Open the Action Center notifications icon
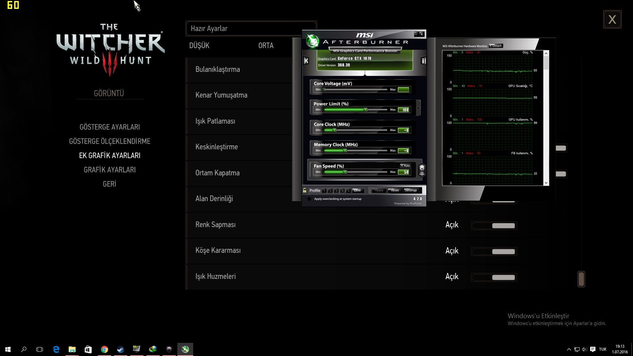Screen dimensions: 633x356 click(593, 349)
